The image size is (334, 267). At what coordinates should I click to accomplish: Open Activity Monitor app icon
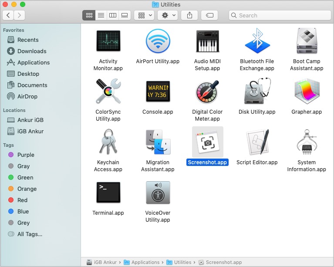pos(108,41)
